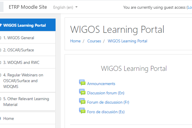
Task: Click ETRP Moodle Site brand title
Action: point(28,7)
